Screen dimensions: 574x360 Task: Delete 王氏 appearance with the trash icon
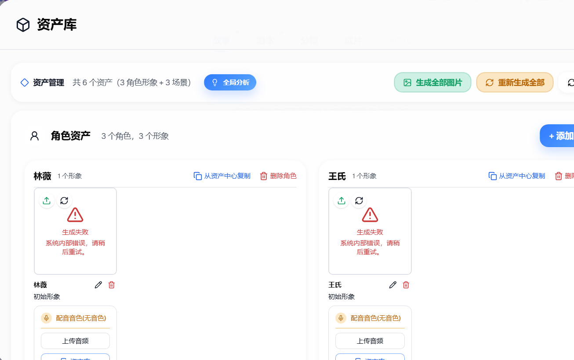coord(406,285)
